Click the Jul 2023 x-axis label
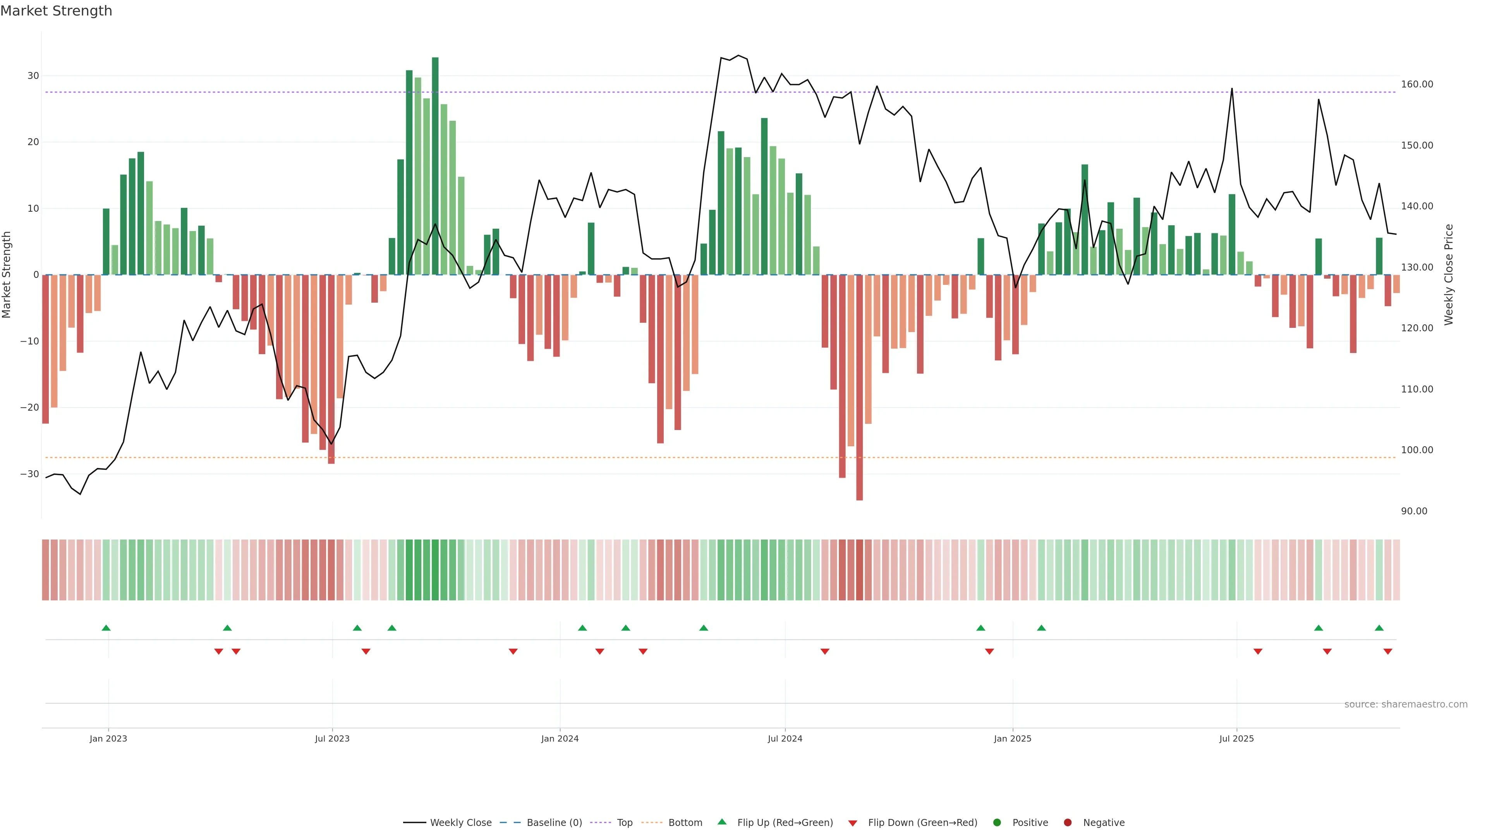The image size is (1487, 836). (x=332, y=738)
